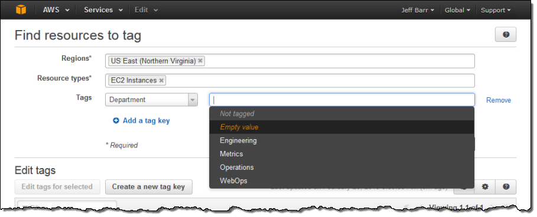Screen dimensions: 537x217
Task: Open settings gear in Edit tags toolbar
Action: coord(484,186)
